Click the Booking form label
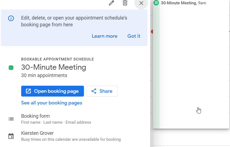 (35, 116)
